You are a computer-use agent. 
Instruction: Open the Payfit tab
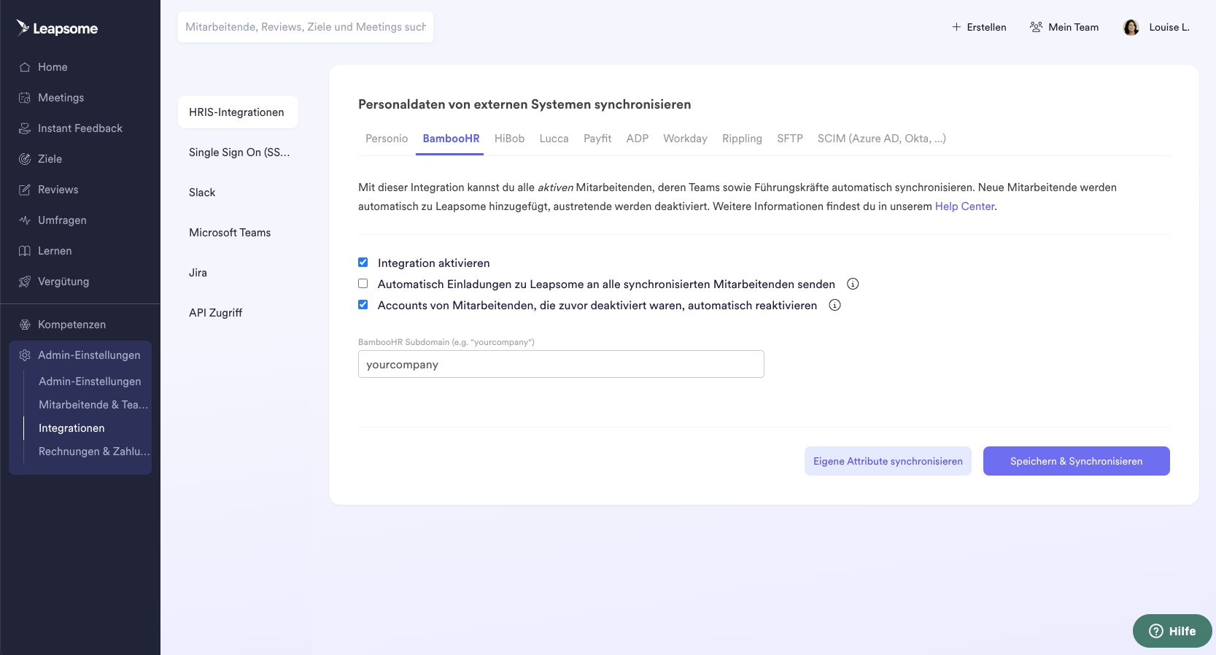[x=597, y=139]
